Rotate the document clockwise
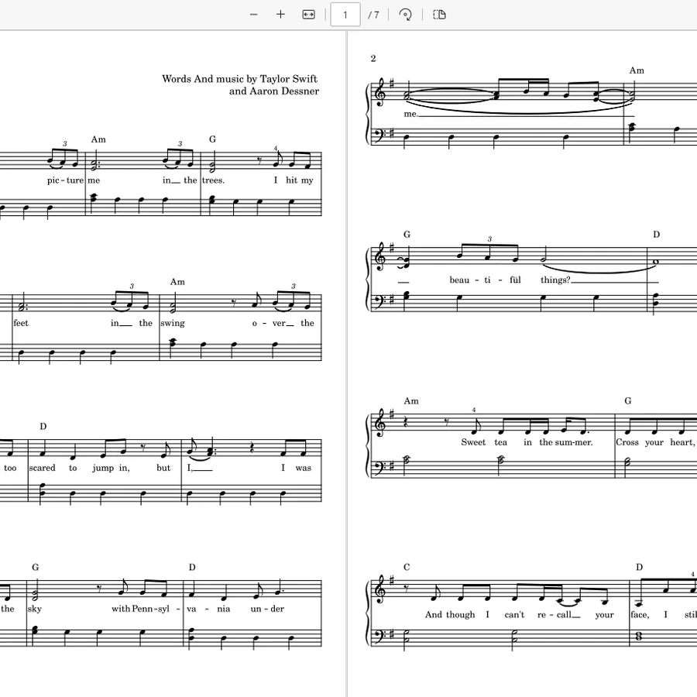Screen dimensions: 697x697 pos(405,15)
